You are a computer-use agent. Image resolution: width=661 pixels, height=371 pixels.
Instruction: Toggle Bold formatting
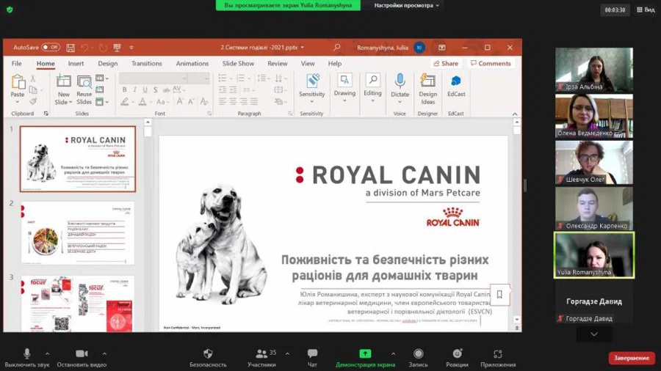(x=124, y=89)
